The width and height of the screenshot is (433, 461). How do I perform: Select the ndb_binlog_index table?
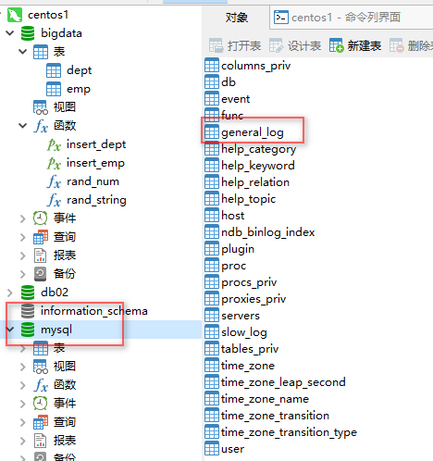tap(260, 232)
